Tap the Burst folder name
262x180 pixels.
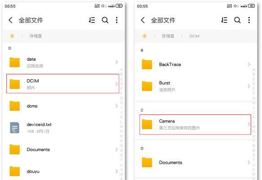pyautogui.click(x=164, y=83)
